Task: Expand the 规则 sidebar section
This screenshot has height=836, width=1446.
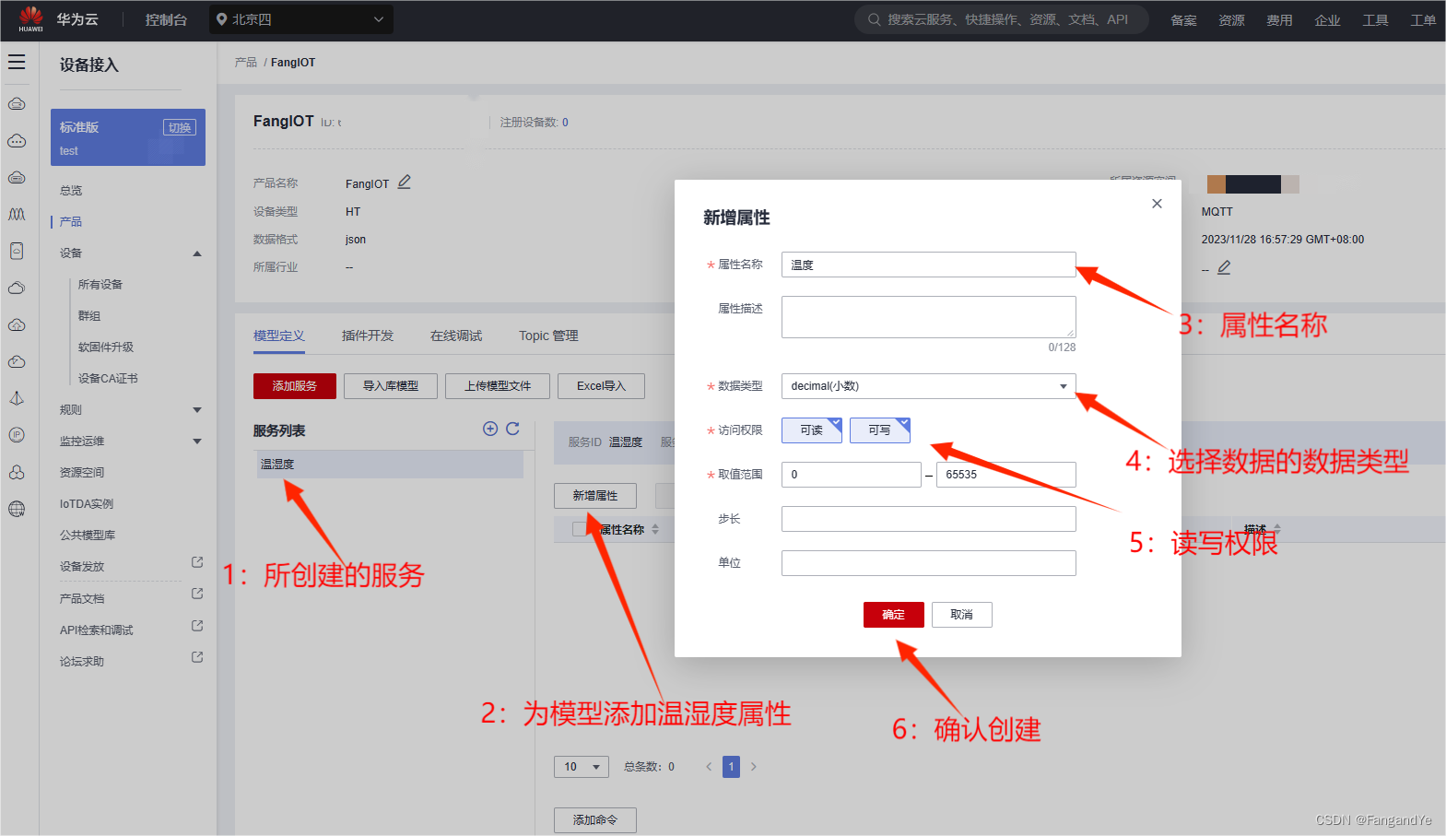Action: (197, 410)
